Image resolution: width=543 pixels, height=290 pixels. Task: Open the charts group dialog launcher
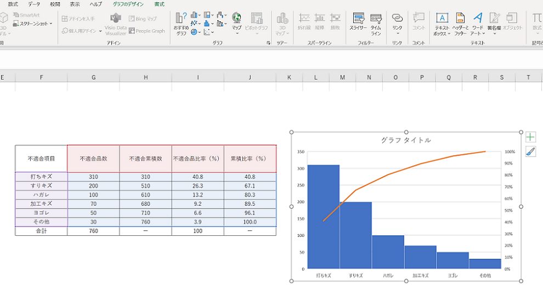coord(268,43)
